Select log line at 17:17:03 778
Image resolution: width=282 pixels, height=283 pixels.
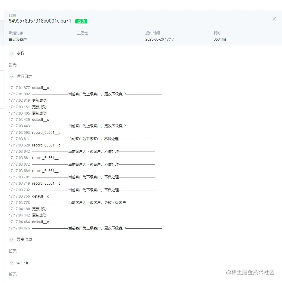85,202
